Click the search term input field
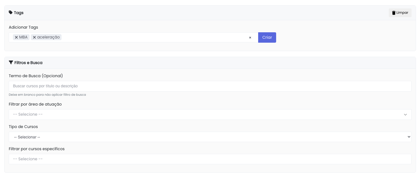The width and height of the screenshot is (418, 178). tap(210, 86)
